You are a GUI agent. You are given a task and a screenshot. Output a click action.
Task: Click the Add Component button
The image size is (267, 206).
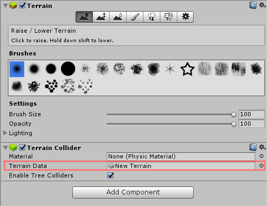tap(133, 192)
